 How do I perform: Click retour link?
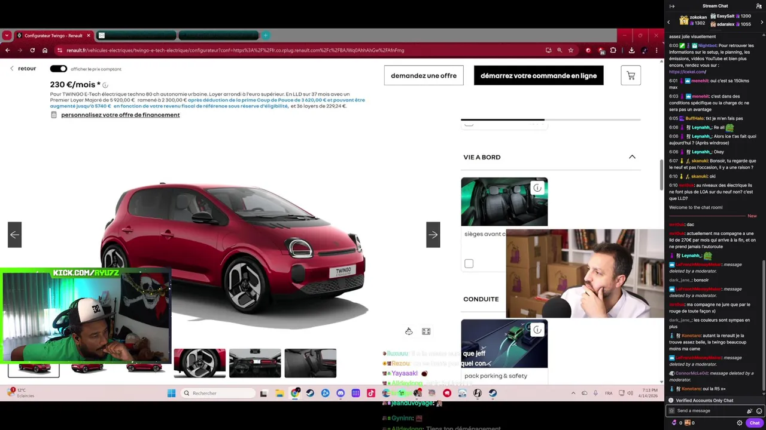(x=23, y=69)
